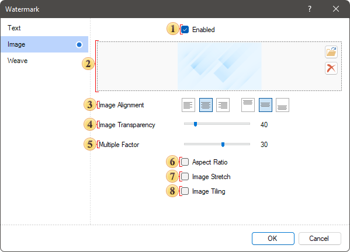Select vertical middle image alignment

(x=265, y=105)
